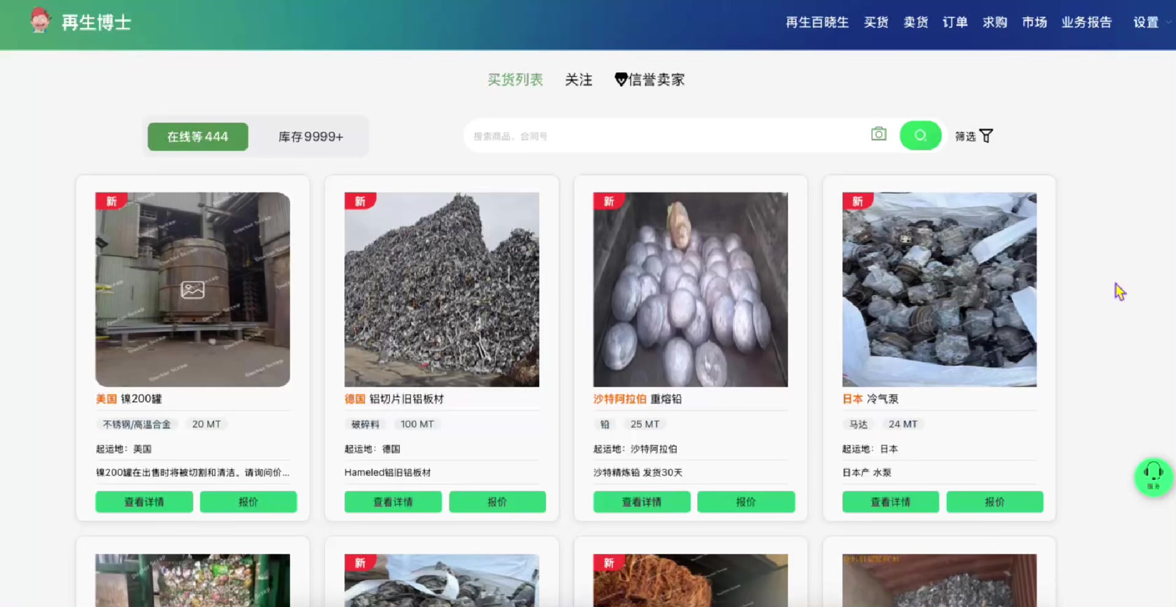Viewport: 1176px width, 607px height.
Task: Open 业务报告 in the top navigation
Action: click(x=1087, y=23)
